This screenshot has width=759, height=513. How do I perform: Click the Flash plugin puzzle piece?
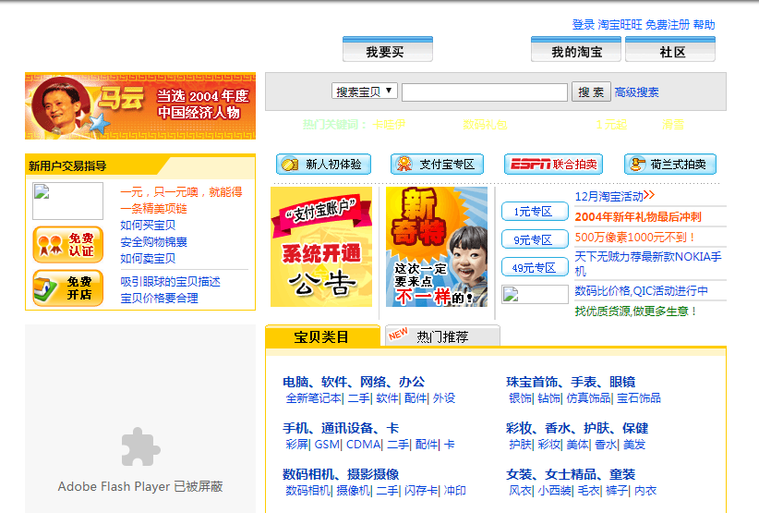pos(140,447)
